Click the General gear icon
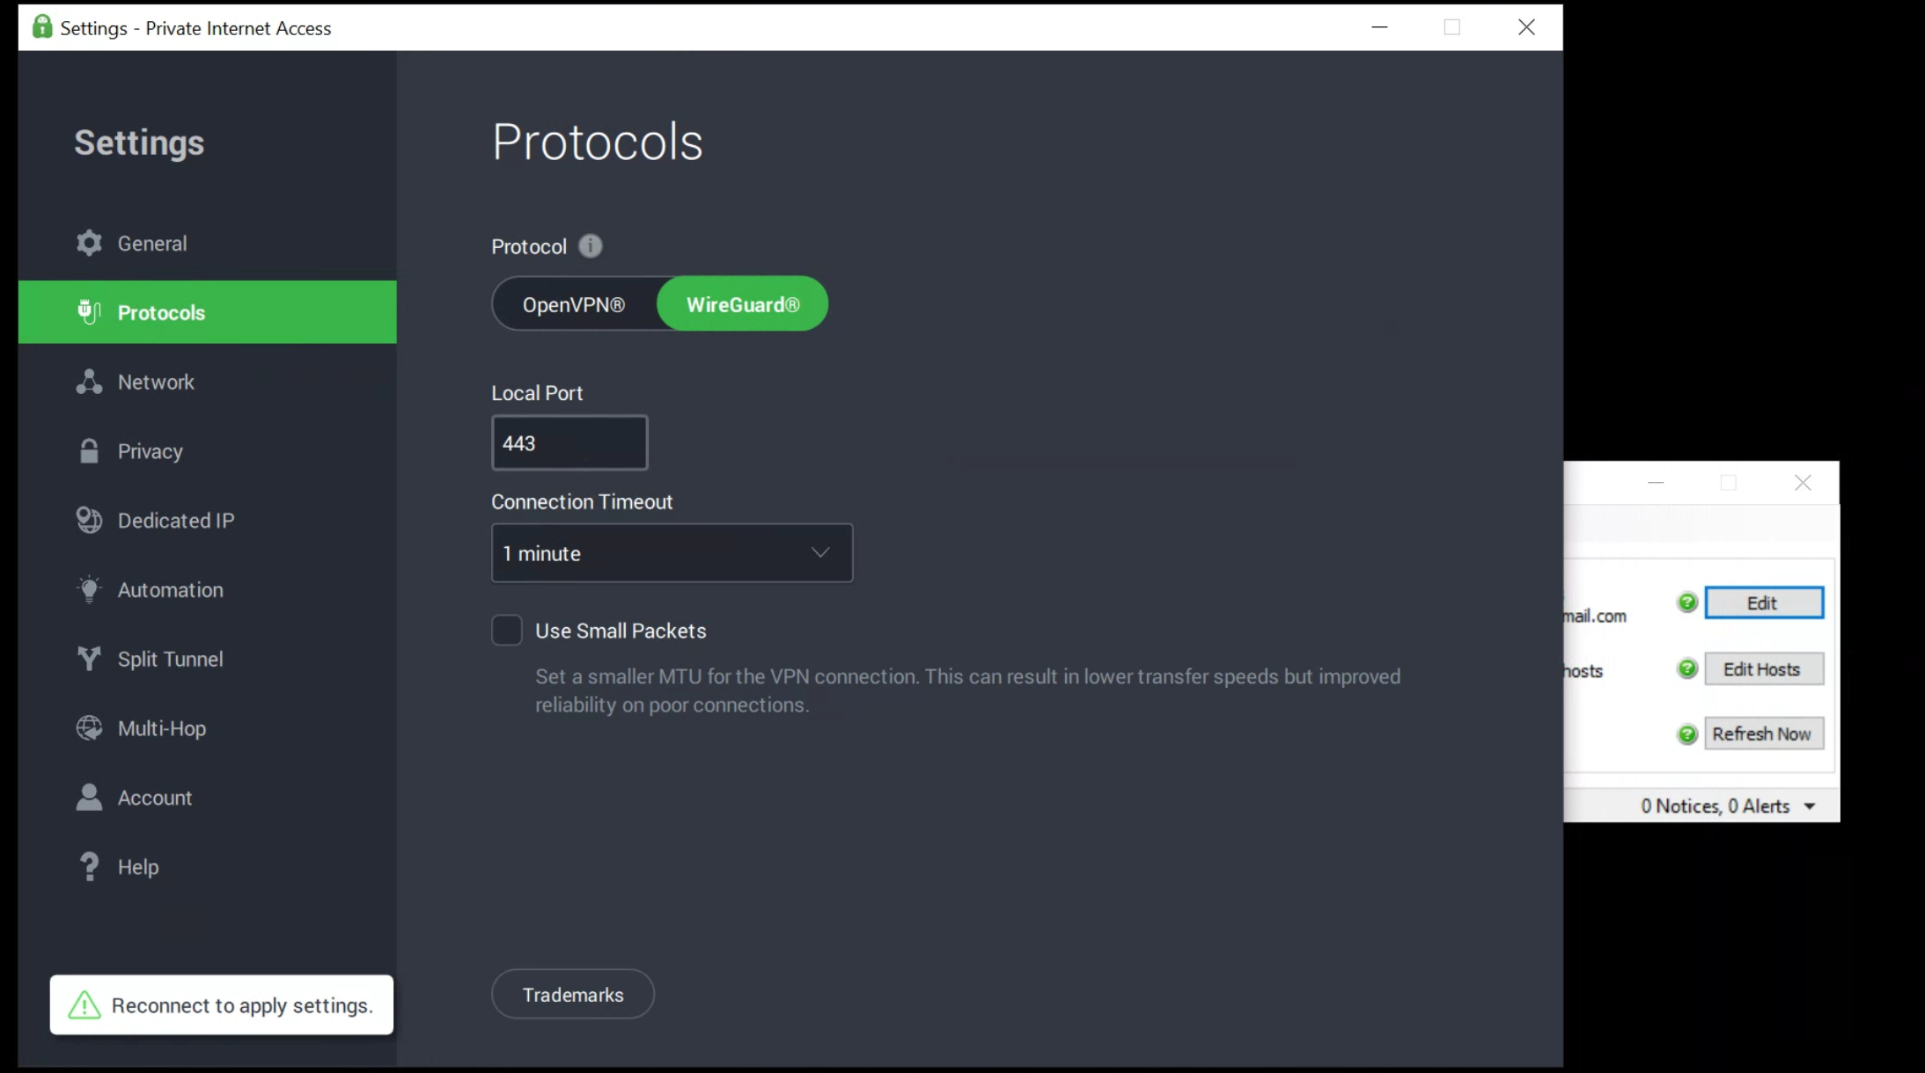1925x1073 pixels. (89, 243)
